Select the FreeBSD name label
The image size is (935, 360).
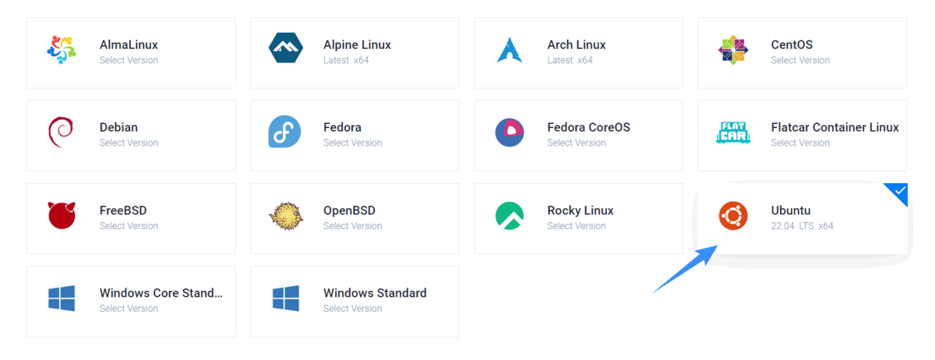click(123, 211)
